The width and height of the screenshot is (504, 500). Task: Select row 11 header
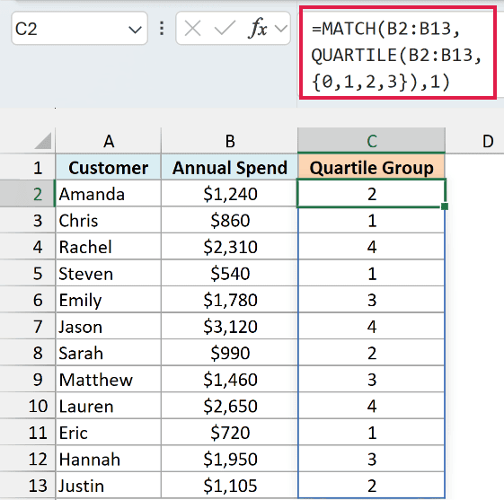(x=28, y=433)
